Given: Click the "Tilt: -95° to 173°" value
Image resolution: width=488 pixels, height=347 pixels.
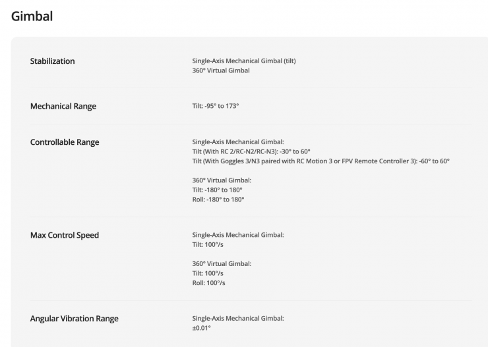Looking at the screenshot, I should [x=215, y=106].
